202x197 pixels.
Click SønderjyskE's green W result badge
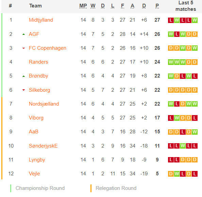pos(183,146)
